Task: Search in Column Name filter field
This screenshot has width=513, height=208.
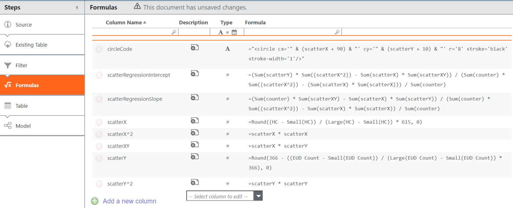Action: click(x=135, y=32)
